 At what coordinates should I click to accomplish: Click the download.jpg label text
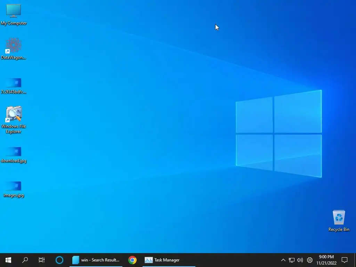14,161
